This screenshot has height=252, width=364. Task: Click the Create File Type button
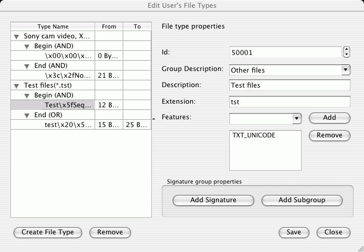point(48,232)
